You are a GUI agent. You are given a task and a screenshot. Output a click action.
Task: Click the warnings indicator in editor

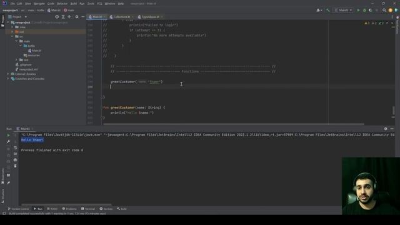[x=374, y=23]
